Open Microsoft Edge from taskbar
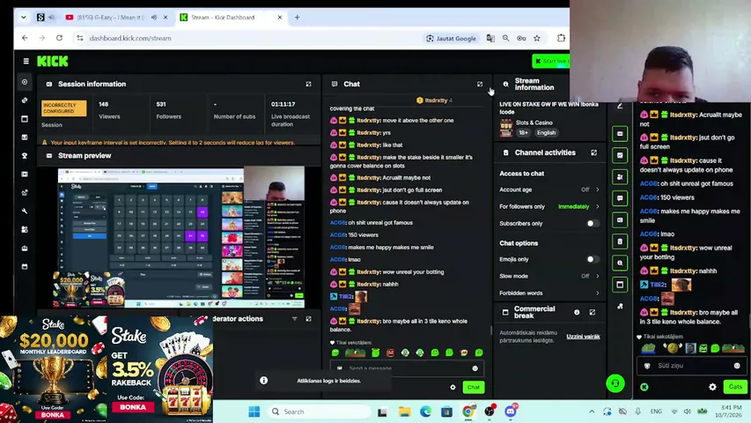Screen dimensions: 751x423 pos(425,412)
